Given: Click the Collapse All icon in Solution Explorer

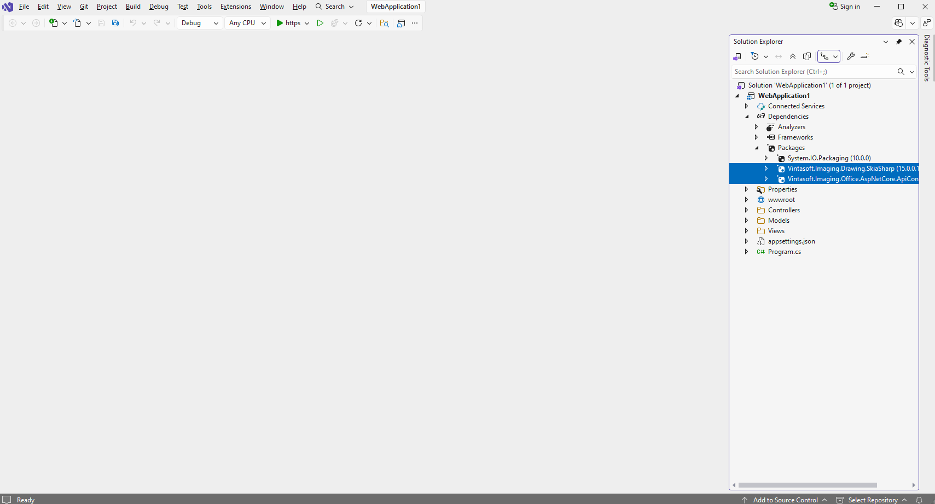Looking at the screenshot, I should pos(793,56).
